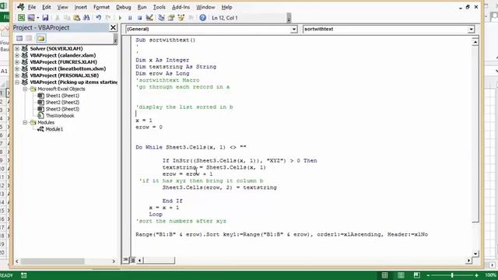Screen dimensions: 498x280
Task: Click Excel zoom out minus button
Action: point(428,275)
